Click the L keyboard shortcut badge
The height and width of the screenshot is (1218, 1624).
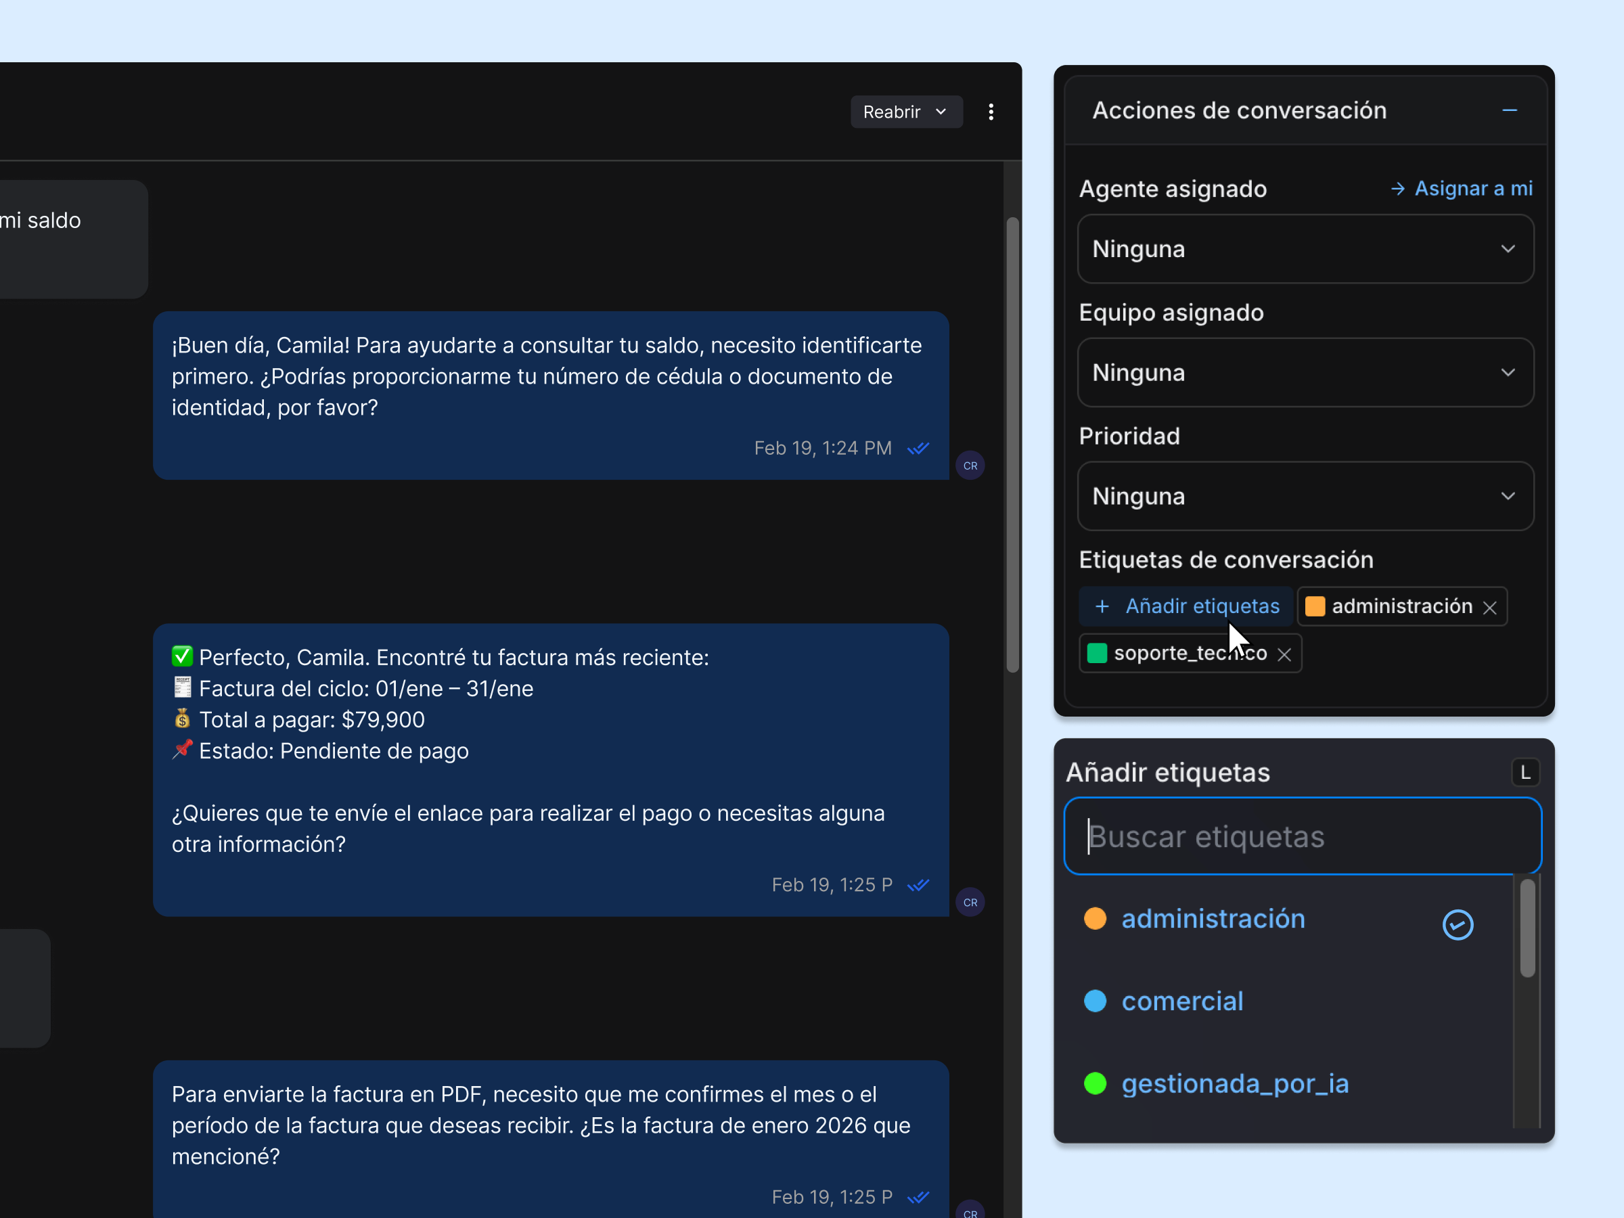(x=1526, y=772)
